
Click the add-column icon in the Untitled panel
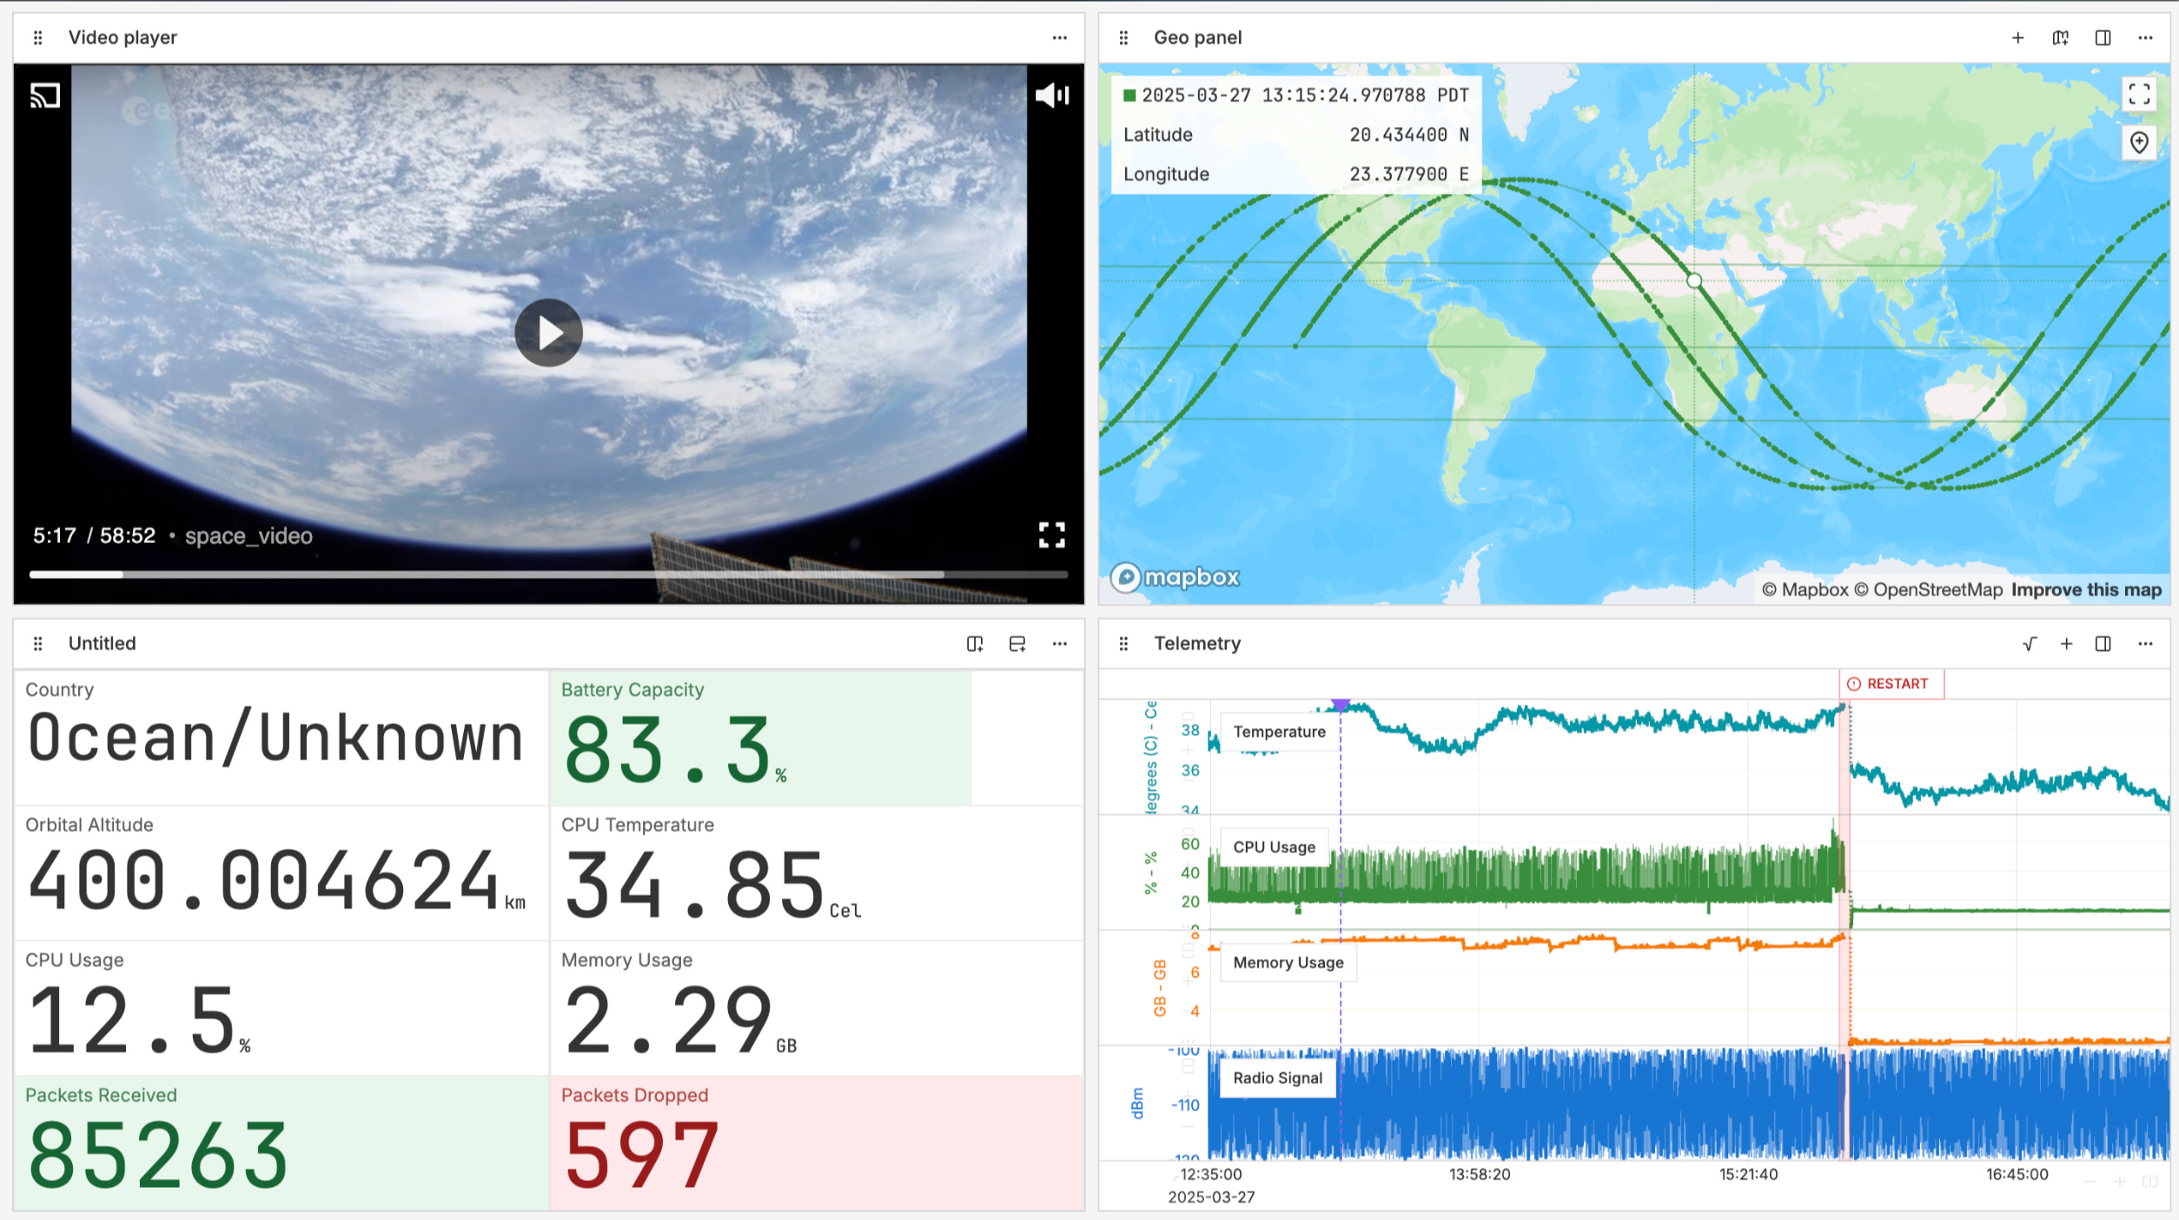click(x=974, y=644)
